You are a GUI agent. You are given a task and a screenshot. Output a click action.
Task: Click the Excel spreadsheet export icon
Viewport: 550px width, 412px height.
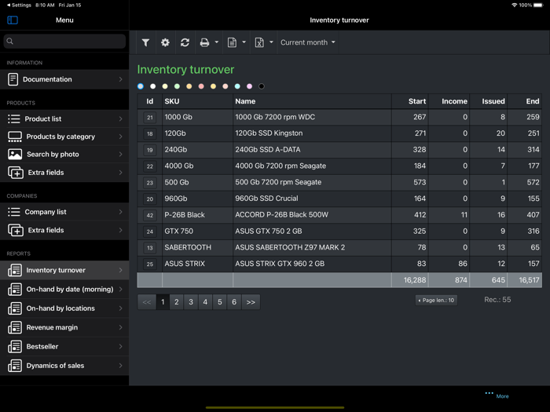pyautogui.click(x=259, y=42)
